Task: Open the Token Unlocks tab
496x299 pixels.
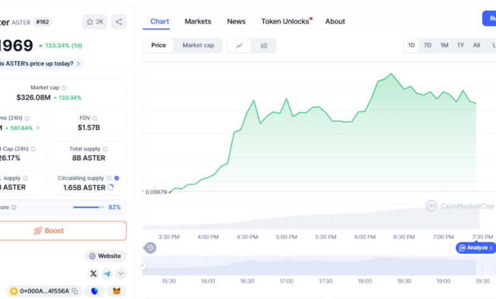Action: (x=285, y=22)
